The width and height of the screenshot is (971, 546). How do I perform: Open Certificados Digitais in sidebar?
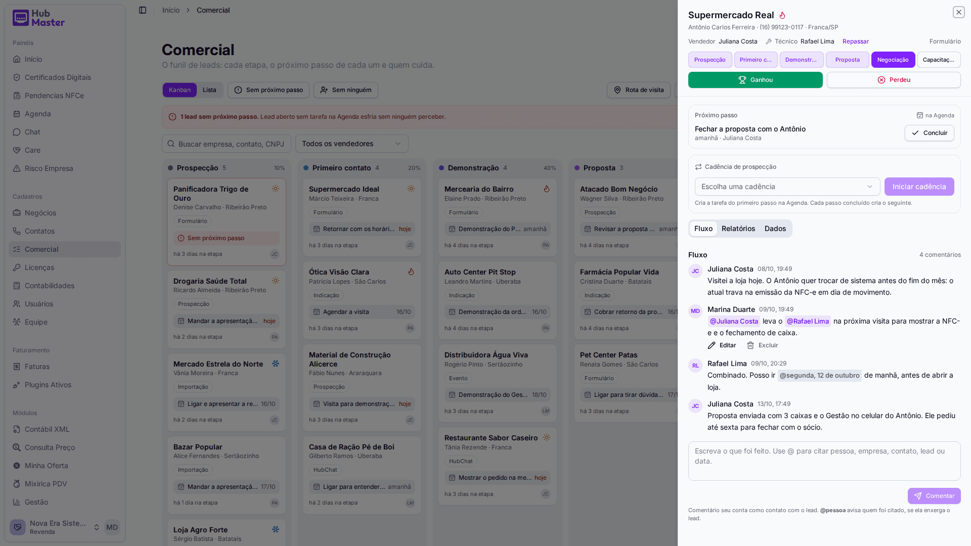[65, 77]
